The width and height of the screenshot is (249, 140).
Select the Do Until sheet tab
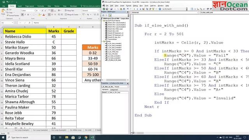pyautogui.click(x=88, y=130)
